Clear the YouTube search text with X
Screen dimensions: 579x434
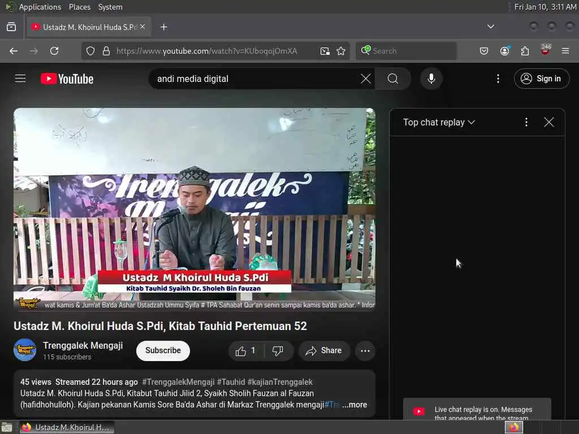pos(366,79)
